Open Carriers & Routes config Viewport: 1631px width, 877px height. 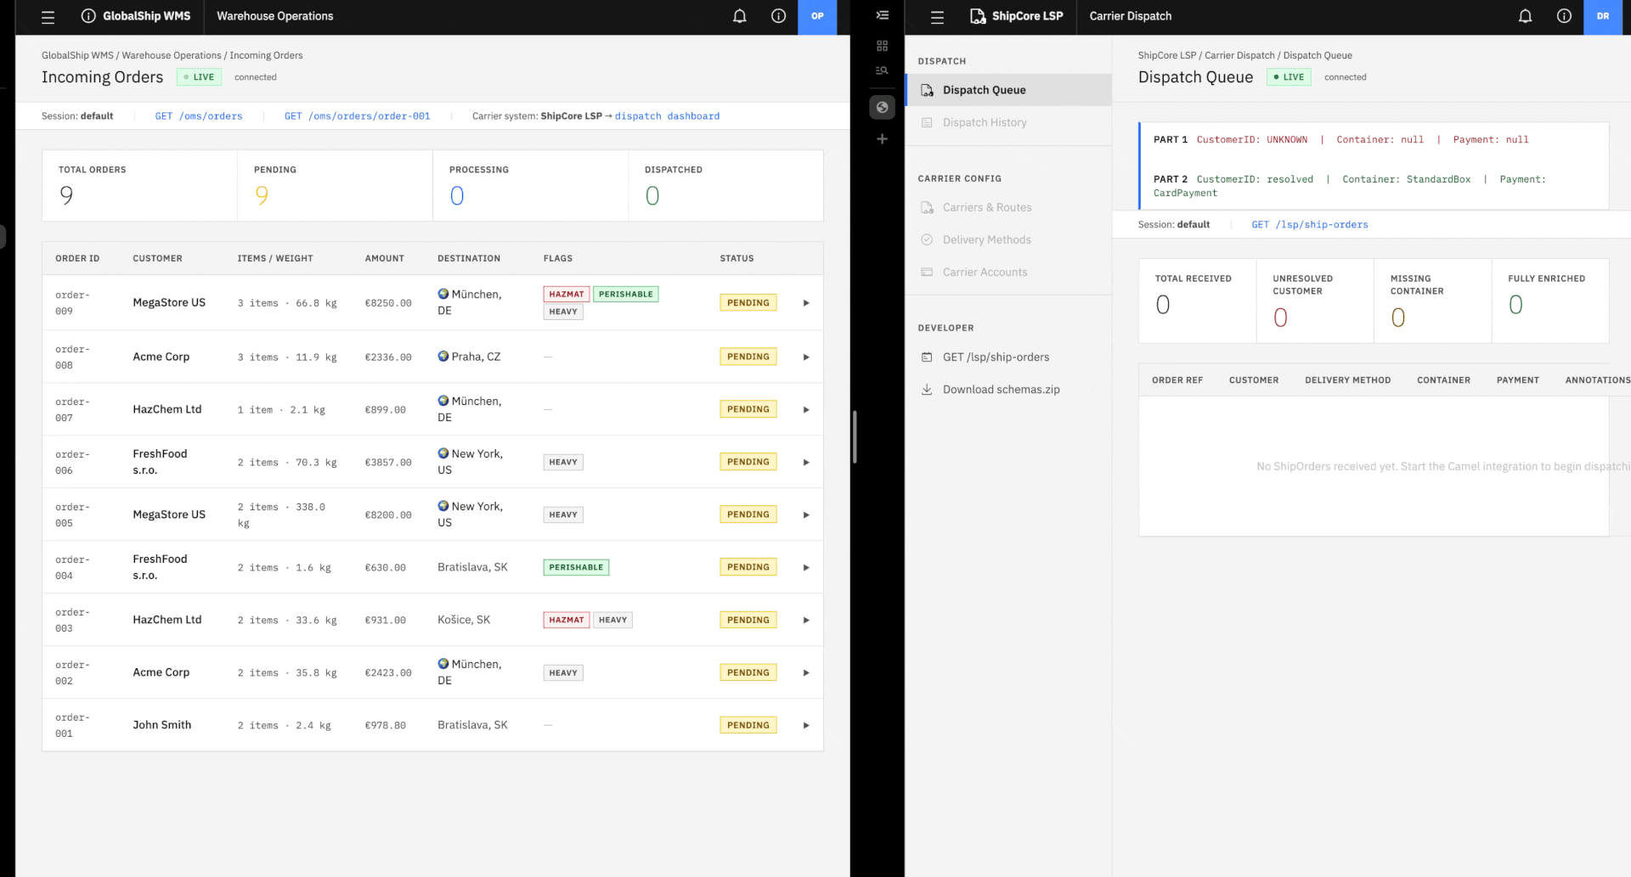click(x=1008, y=207)
